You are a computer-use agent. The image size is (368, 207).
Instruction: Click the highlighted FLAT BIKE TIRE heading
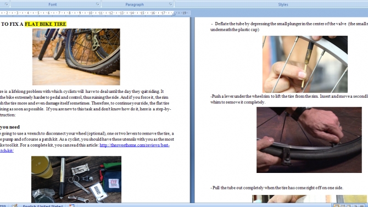(x=46, y=24)
